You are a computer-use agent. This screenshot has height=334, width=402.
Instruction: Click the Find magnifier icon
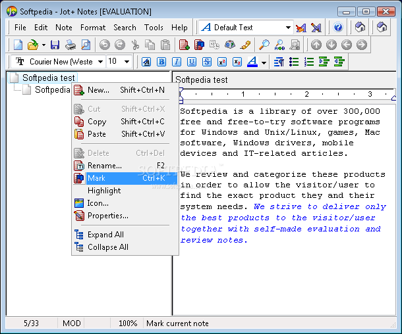coord(264,45)
